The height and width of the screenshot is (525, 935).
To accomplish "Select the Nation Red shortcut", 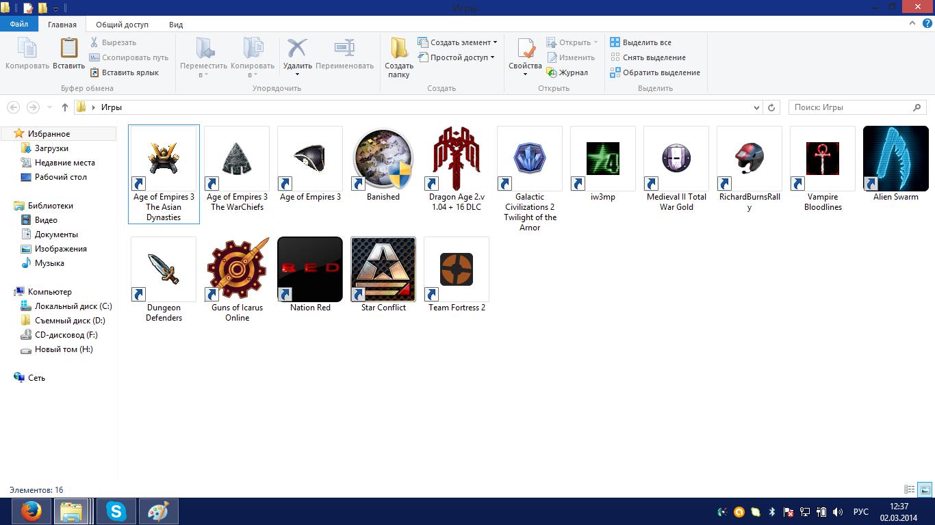I will point(310,269).
